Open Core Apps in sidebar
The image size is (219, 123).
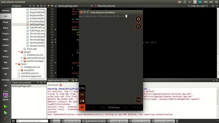pos(5,80)
